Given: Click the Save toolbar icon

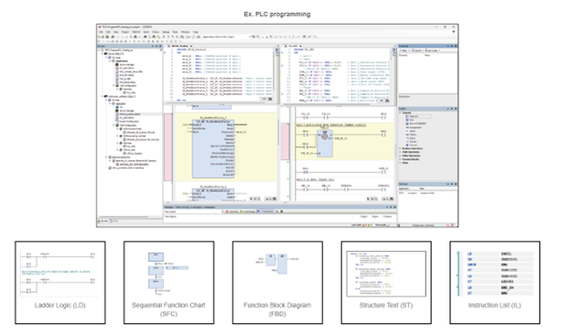Looking at the screenshot, I should pos(107,37).
